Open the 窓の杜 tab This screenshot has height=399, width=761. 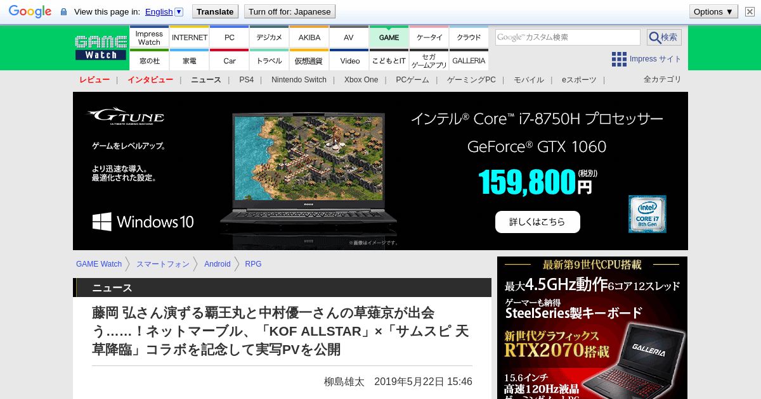(149, 60)
